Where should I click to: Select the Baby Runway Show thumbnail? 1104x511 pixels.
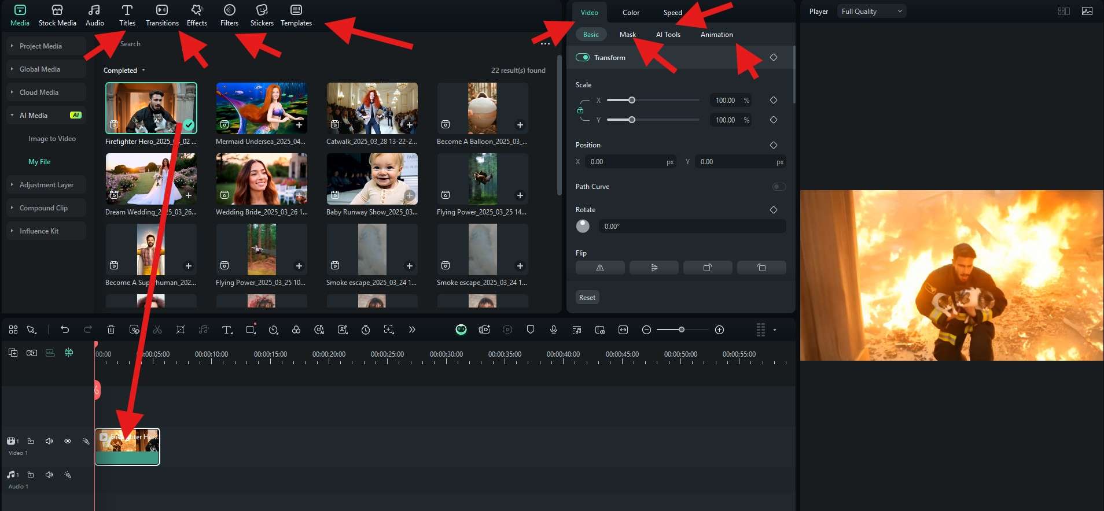tap(372, 179)
